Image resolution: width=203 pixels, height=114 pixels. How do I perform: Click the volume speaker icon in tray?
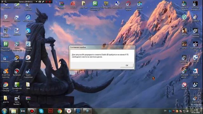(187, 111)
